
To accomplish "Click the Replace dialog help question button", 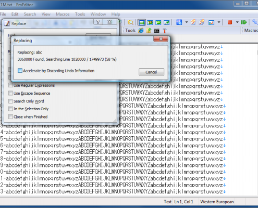I will 98,22.
